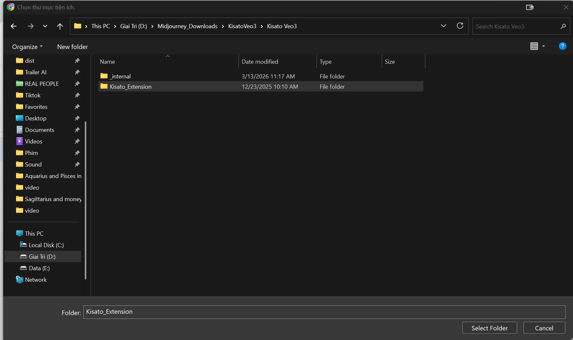Open Phim folder in sidebar
Image resolution: width=573 pixels, height=340 pixels.
tap(31, 153)
